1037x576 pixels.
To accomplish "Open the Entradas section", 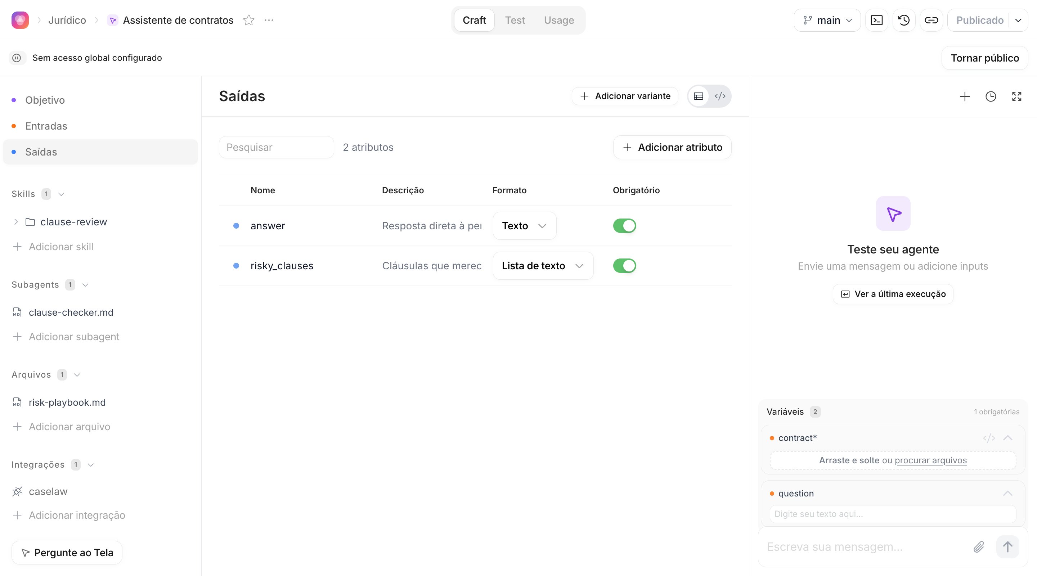I will [x=100, y=126].
